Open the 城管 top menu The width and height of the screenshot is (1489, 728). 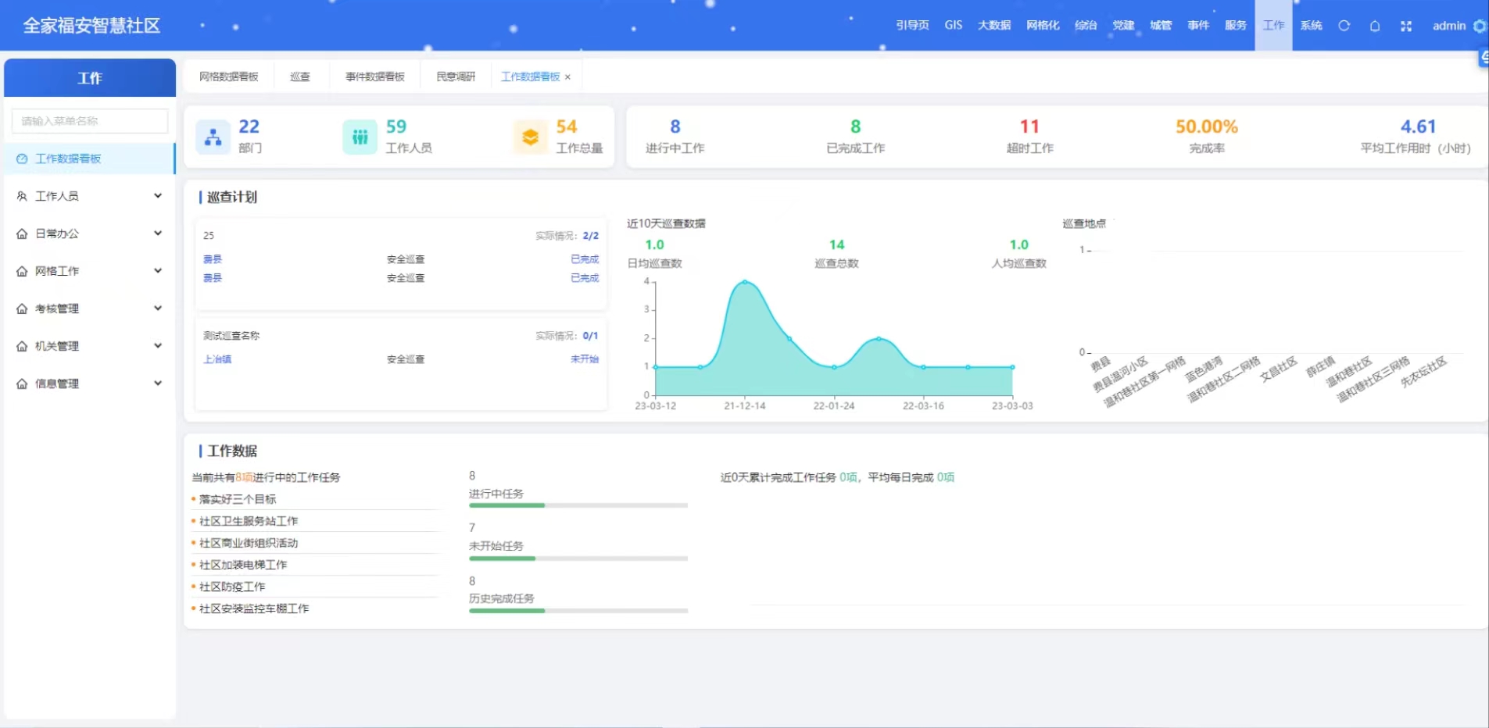pyautogui.click(x=1161, y=26)
